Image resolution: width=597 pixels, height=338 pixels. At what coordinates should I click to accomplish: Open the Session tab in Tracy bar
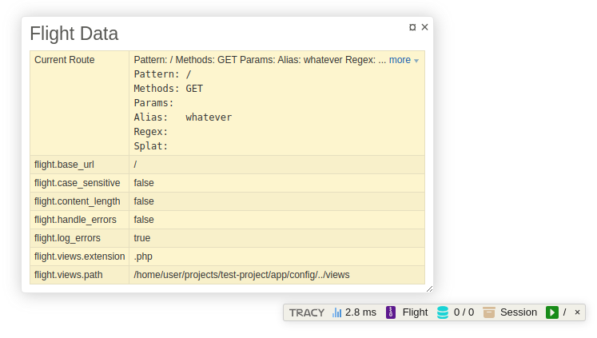518,312
